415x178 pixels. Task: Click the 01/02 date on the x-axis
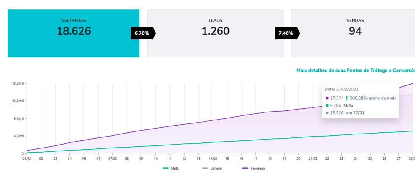pyautogui.click(x=27, y=159)
